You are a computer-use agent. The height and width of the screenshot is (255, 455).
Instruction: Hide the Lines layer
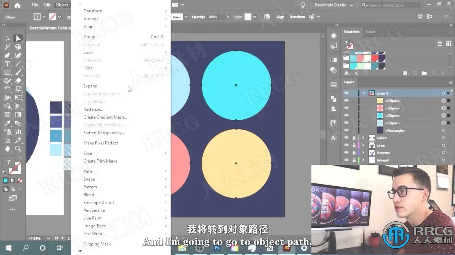pos(346,145)
